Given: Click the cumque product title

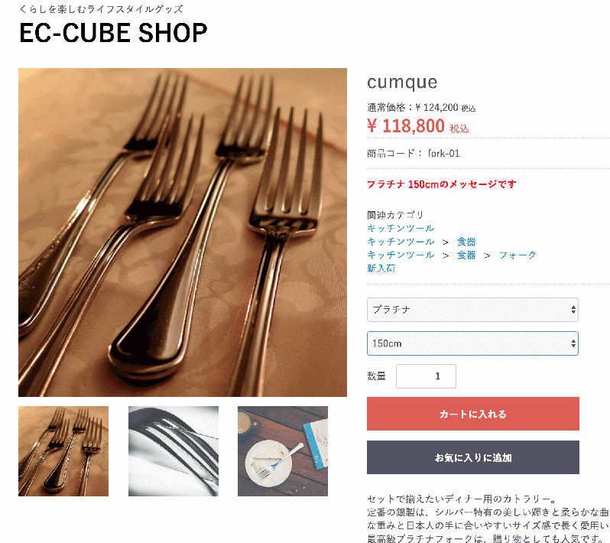Looking at the screenshot, I should [x=402, y=82].
